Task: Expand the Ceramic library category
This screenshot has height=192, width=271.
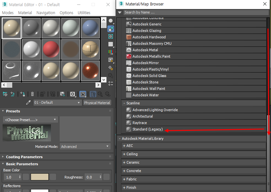Action: tap(124, 162)
